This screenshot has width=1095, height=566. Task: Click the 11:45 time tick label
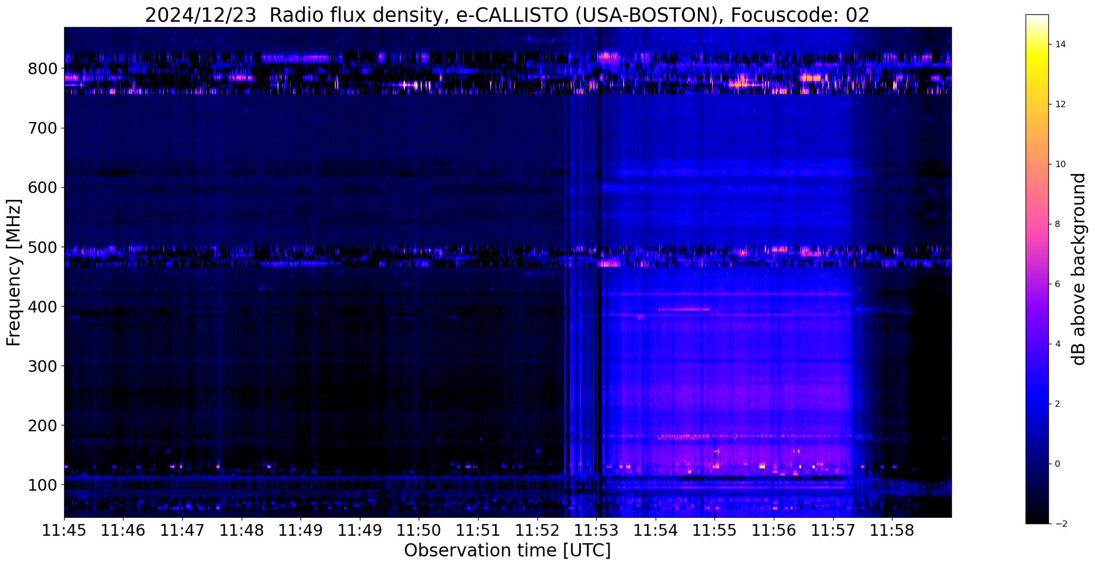click(x=64, y=531)
